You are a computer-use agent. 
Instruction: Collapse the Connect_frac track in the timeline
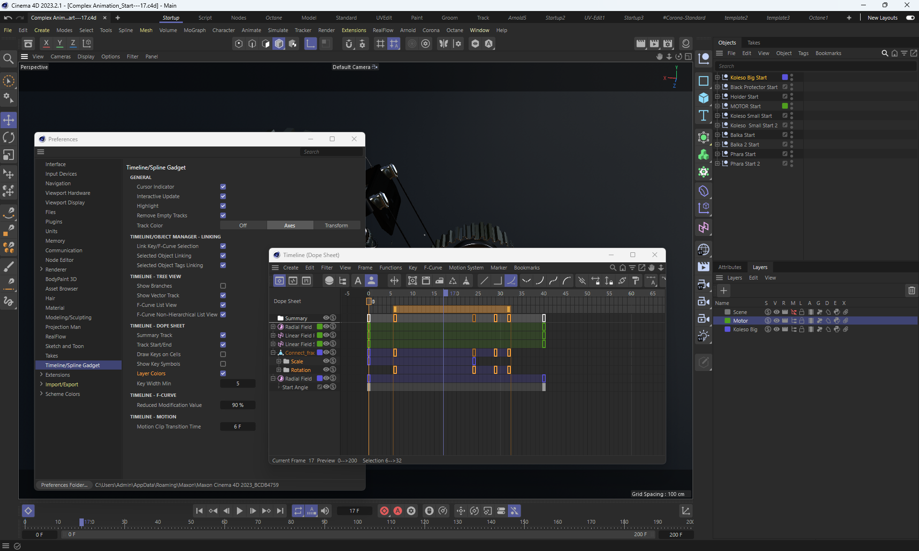(273, 353)
